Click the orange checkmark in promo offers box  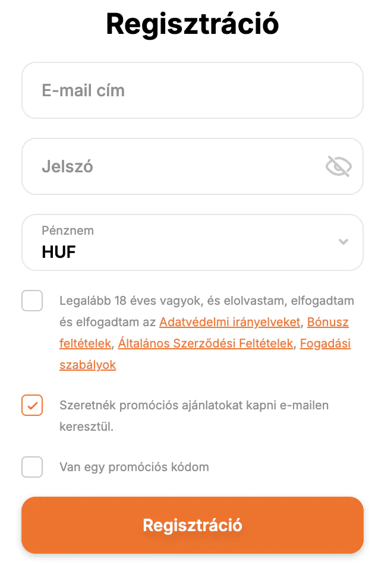[32, 406]
